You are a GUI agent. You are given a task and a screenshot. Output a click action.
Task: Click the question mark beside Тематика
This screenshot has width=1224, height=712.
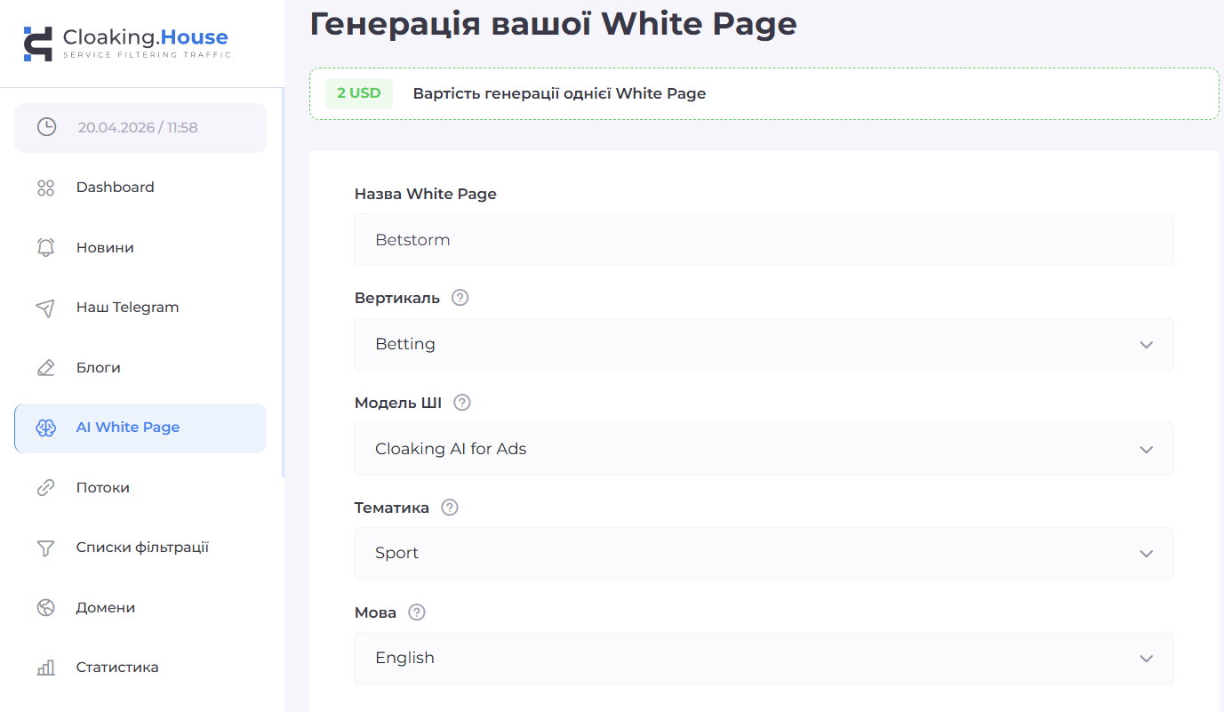coord(450,508)
